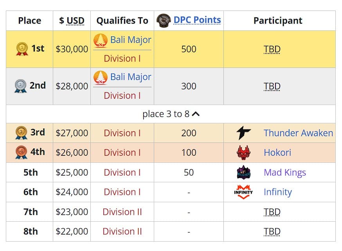The width and height of the screenshot is (342, 251).
Task: Open the Mad Kings team link
Action: (x=284, y=173)
